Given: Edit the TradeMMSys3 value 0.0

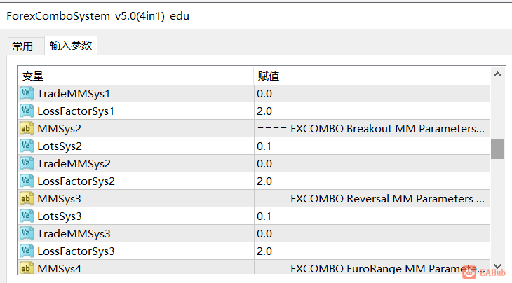Looking at the screenshot, I should (x=372, y=234).
